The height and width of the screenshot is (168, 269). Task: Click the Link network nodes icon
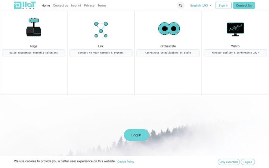(x=101, y=29)
